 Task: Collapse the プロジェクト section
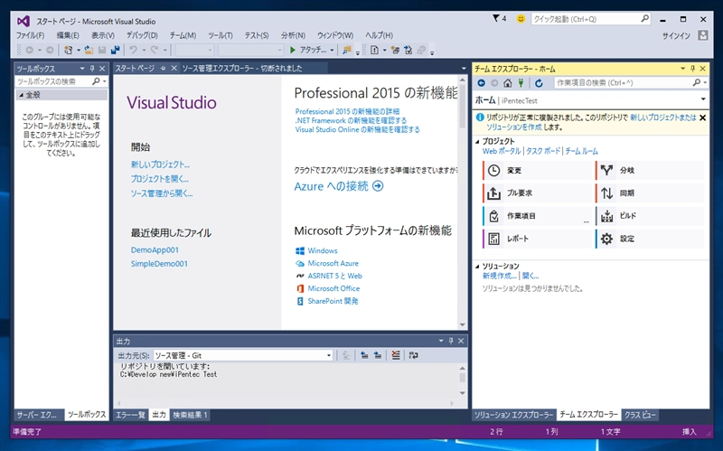pyautogui.click(x=478, y=142)
